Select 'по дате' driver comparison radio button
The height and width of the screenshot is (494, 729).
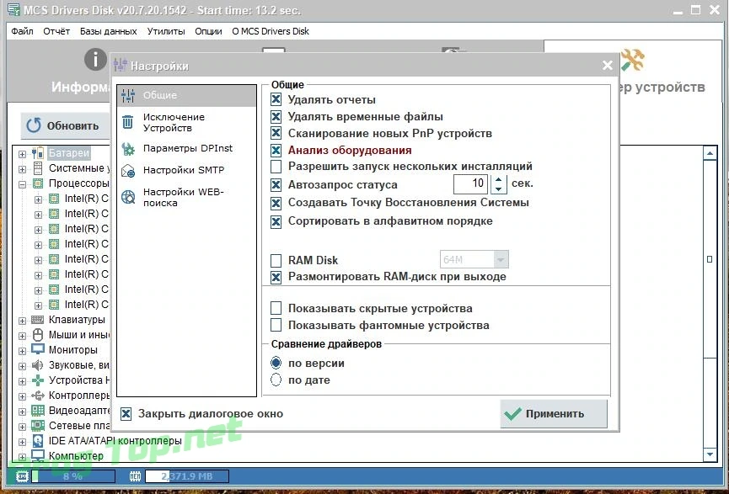click(x=276, y=380)
